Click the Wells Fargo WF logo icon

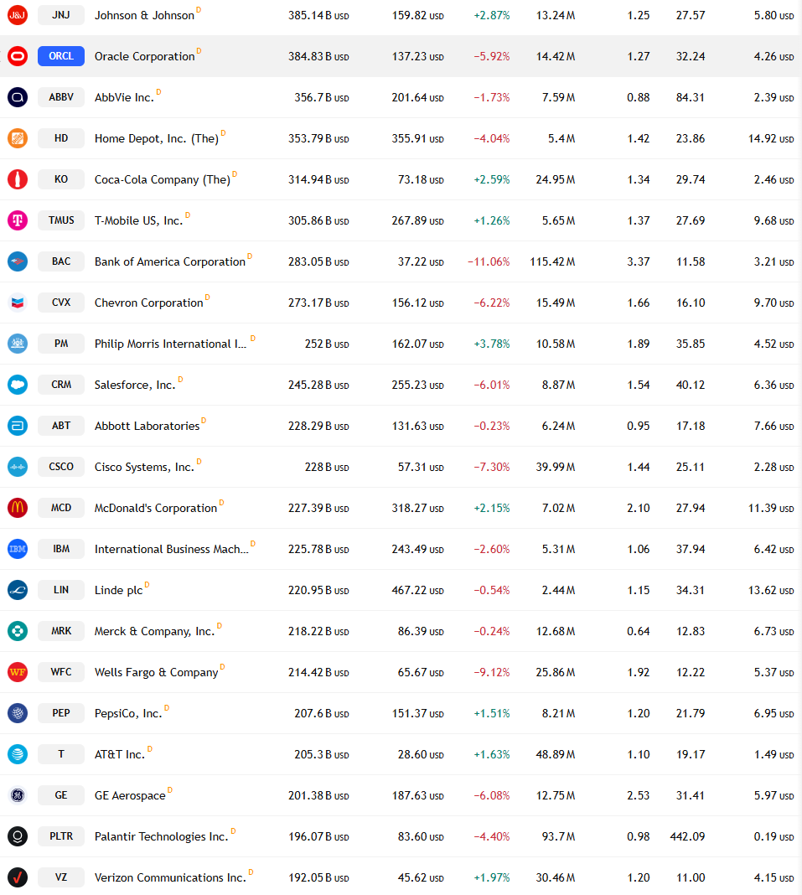coord(18,672)
